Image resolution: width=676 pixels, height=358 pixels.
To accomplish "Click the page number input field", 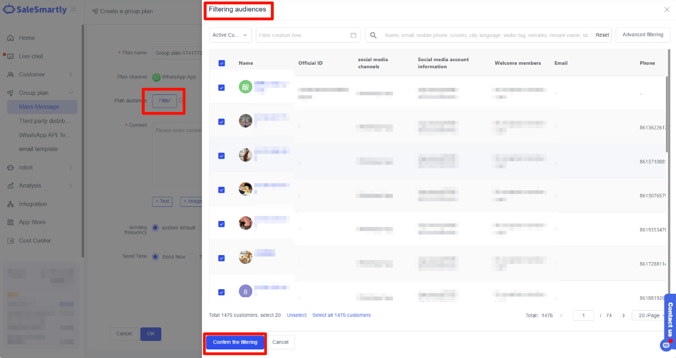I will point(584,316).
